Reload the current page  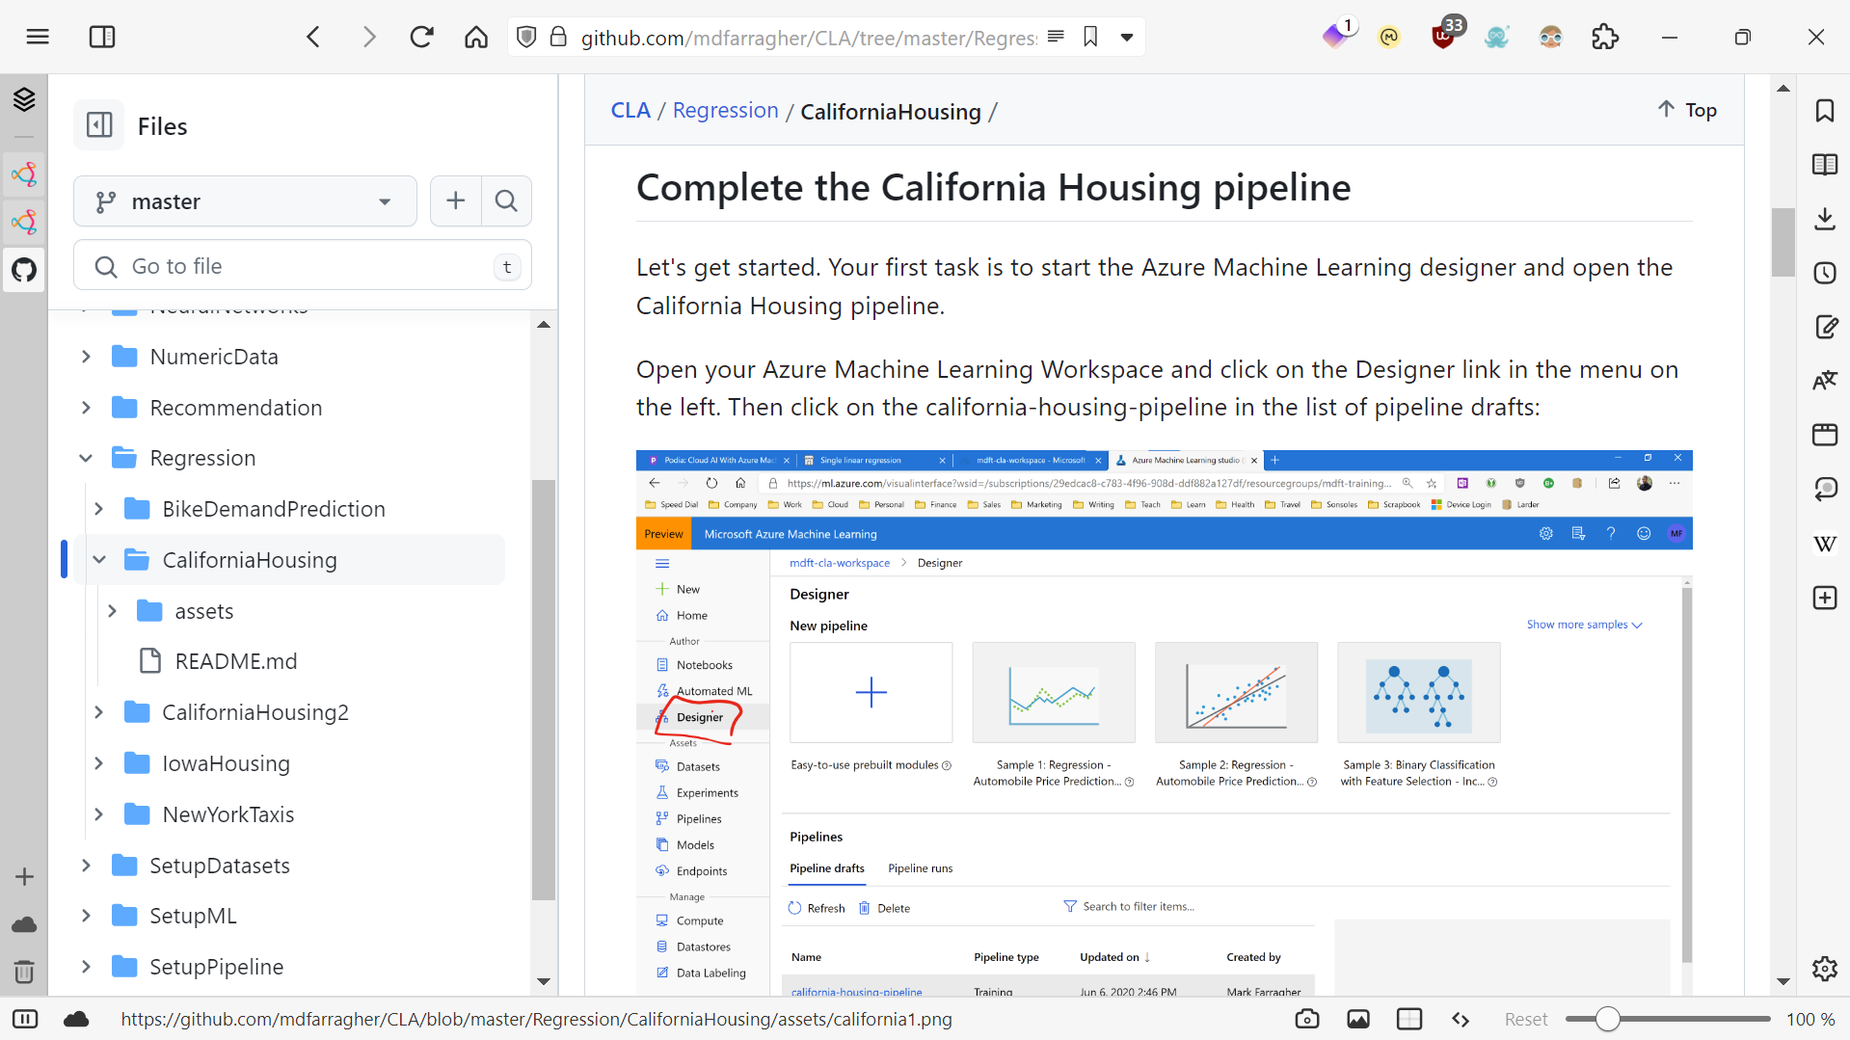point(422,37)
